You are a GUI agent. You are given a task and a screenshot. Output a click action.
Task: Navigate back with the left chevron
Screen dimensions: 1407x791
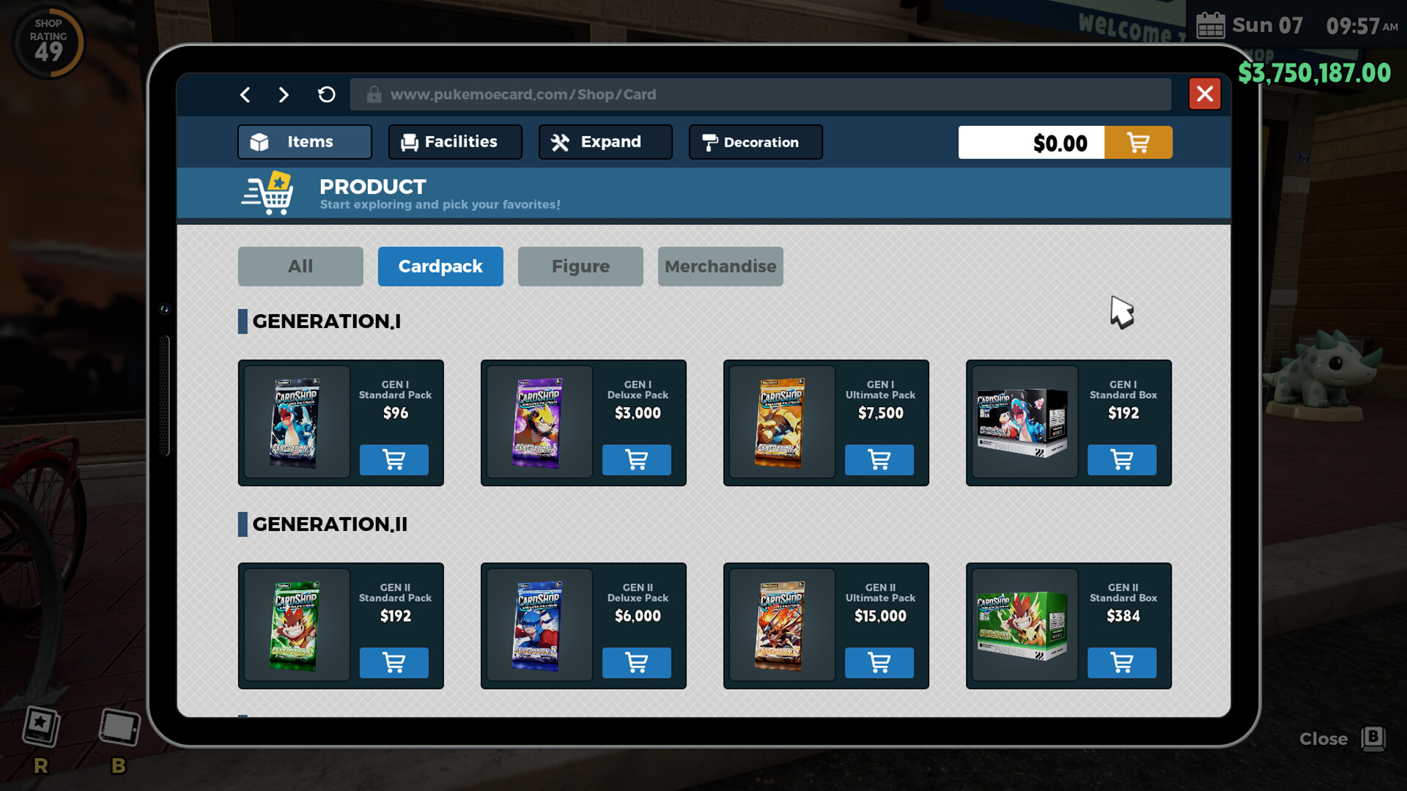click(245, 94)
